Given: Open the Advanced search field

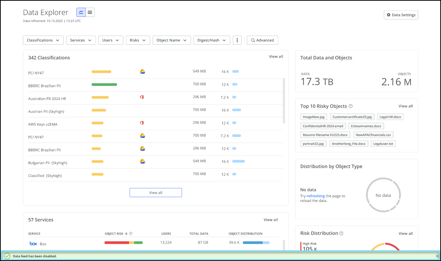Looking at the screenshot, I should click(262, 40).
